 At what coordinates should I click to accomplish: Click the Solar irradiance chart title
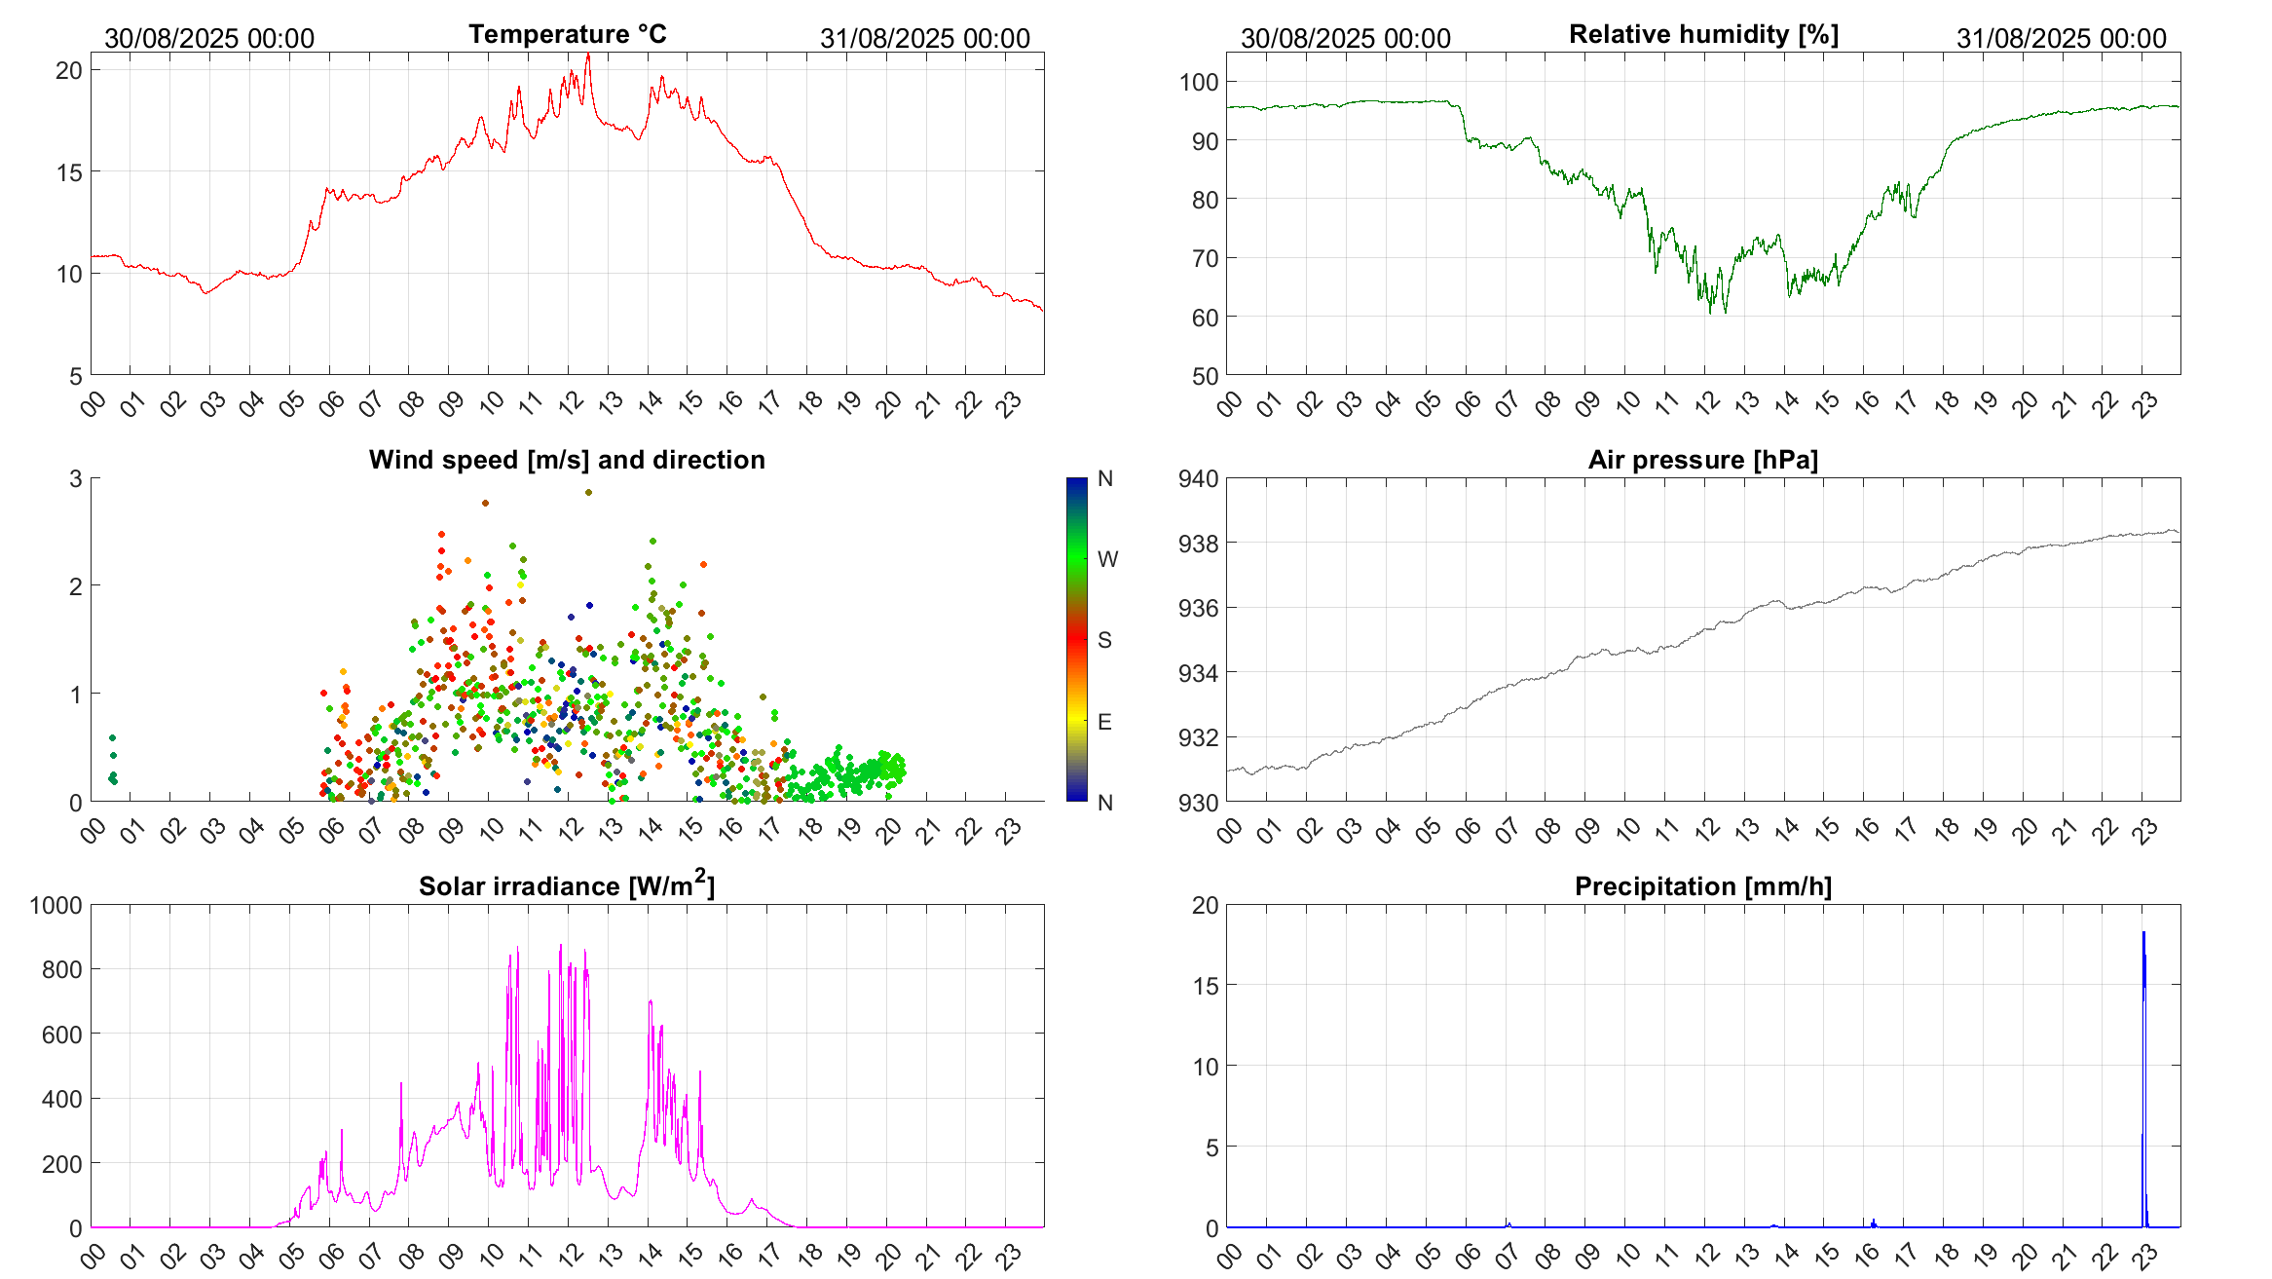(x=567, y=885)
